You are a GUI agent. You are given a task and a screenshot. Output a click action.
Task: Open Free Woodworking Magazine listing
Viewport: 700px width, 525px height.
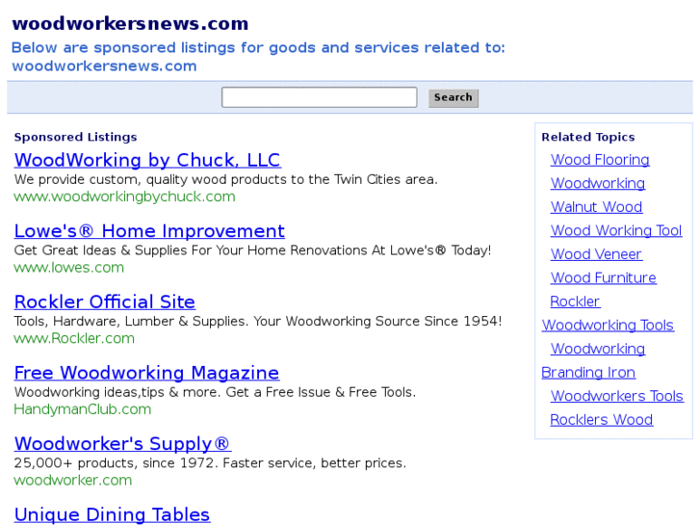pos(146,373)
